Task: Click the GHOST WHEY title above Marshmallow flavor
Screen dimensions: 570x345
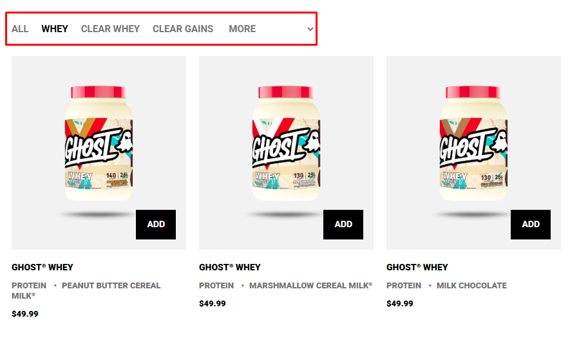Action: (x=230, y=267)
